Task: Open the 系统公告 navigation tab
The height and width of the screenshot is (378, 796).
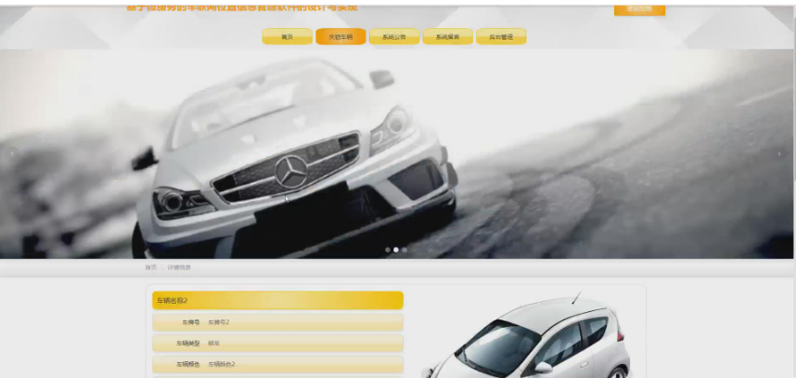Action: pyautogui.click(x=394, y=36)
